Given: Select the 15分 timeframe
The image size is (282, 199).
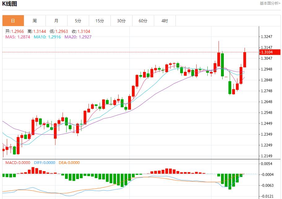Looking at the screenshot, I should (x=100, y=20).
